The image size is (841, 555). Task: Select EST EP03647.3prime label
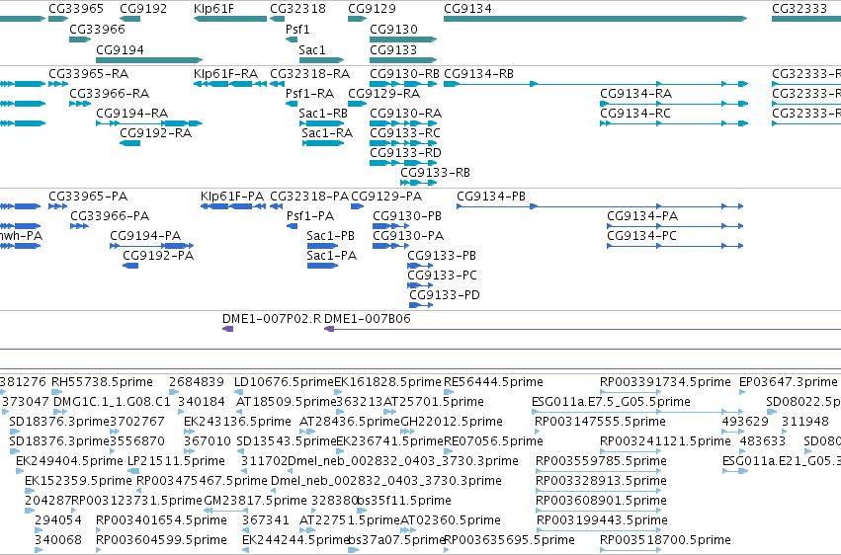coord(789,382)
